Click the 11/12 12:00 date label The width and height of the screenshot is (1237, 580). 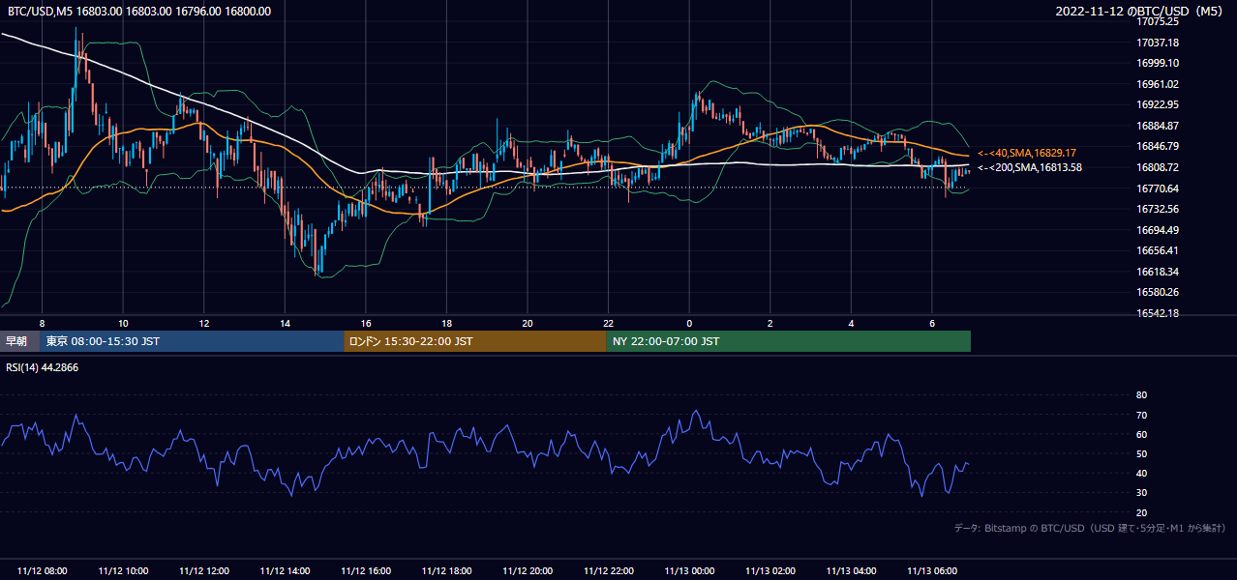[x=203, y=571]
